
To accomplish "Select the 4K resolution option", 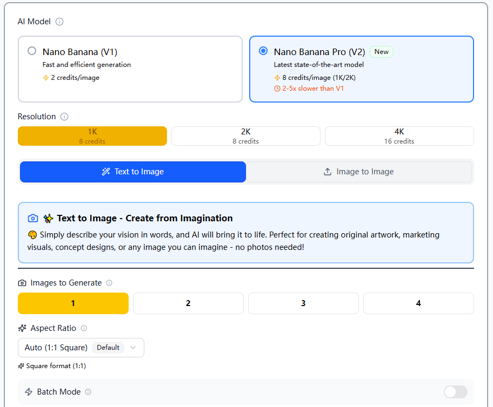I will pos(399,135).
